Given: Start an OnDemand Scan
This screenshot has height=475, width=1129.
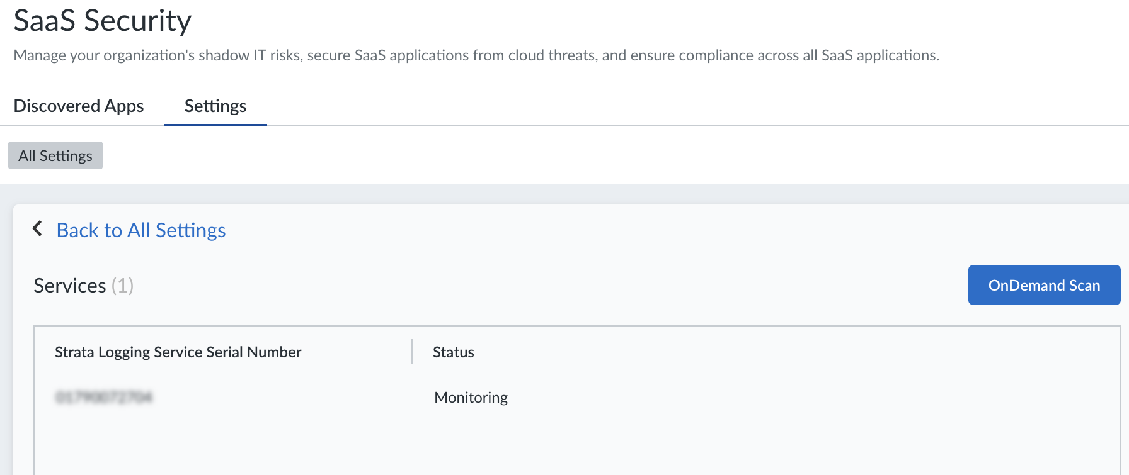Looking at the screenshot, I should [1044, 285].
